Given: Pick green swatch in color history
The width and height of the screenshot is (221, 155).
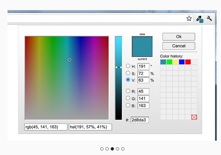Looking at the screenshot, I should pyautogui.click(x=169, y=62).
